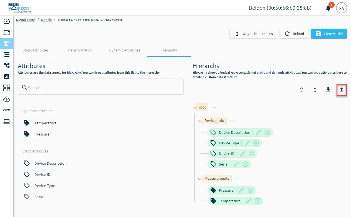Click the download hierarchy icon
Screen dimensions: 351x217
pos(328,90)
